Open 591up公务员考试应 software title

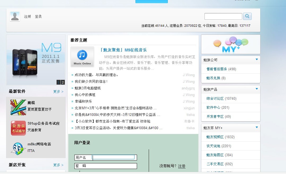coord(44,123)
